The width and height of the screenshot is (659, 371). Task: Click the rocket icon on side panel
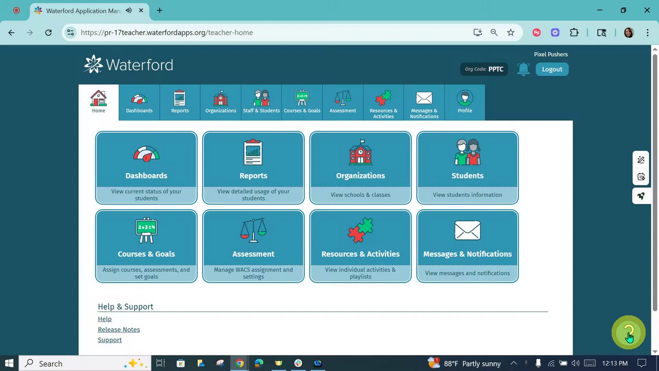[x=641, y=196]
